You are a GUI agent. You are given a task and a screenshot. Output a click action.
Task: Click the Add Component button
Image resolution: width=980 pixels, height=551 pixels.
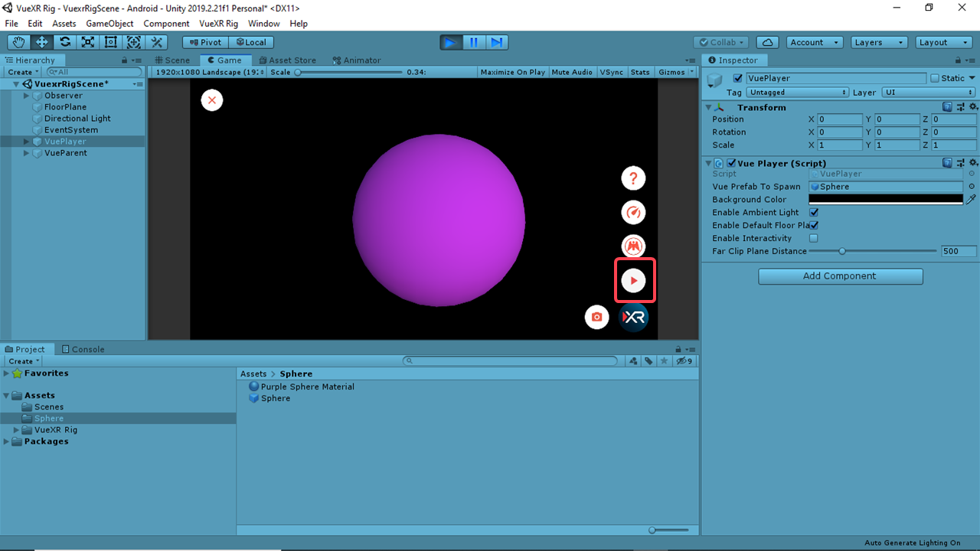(x=840, y=276)
